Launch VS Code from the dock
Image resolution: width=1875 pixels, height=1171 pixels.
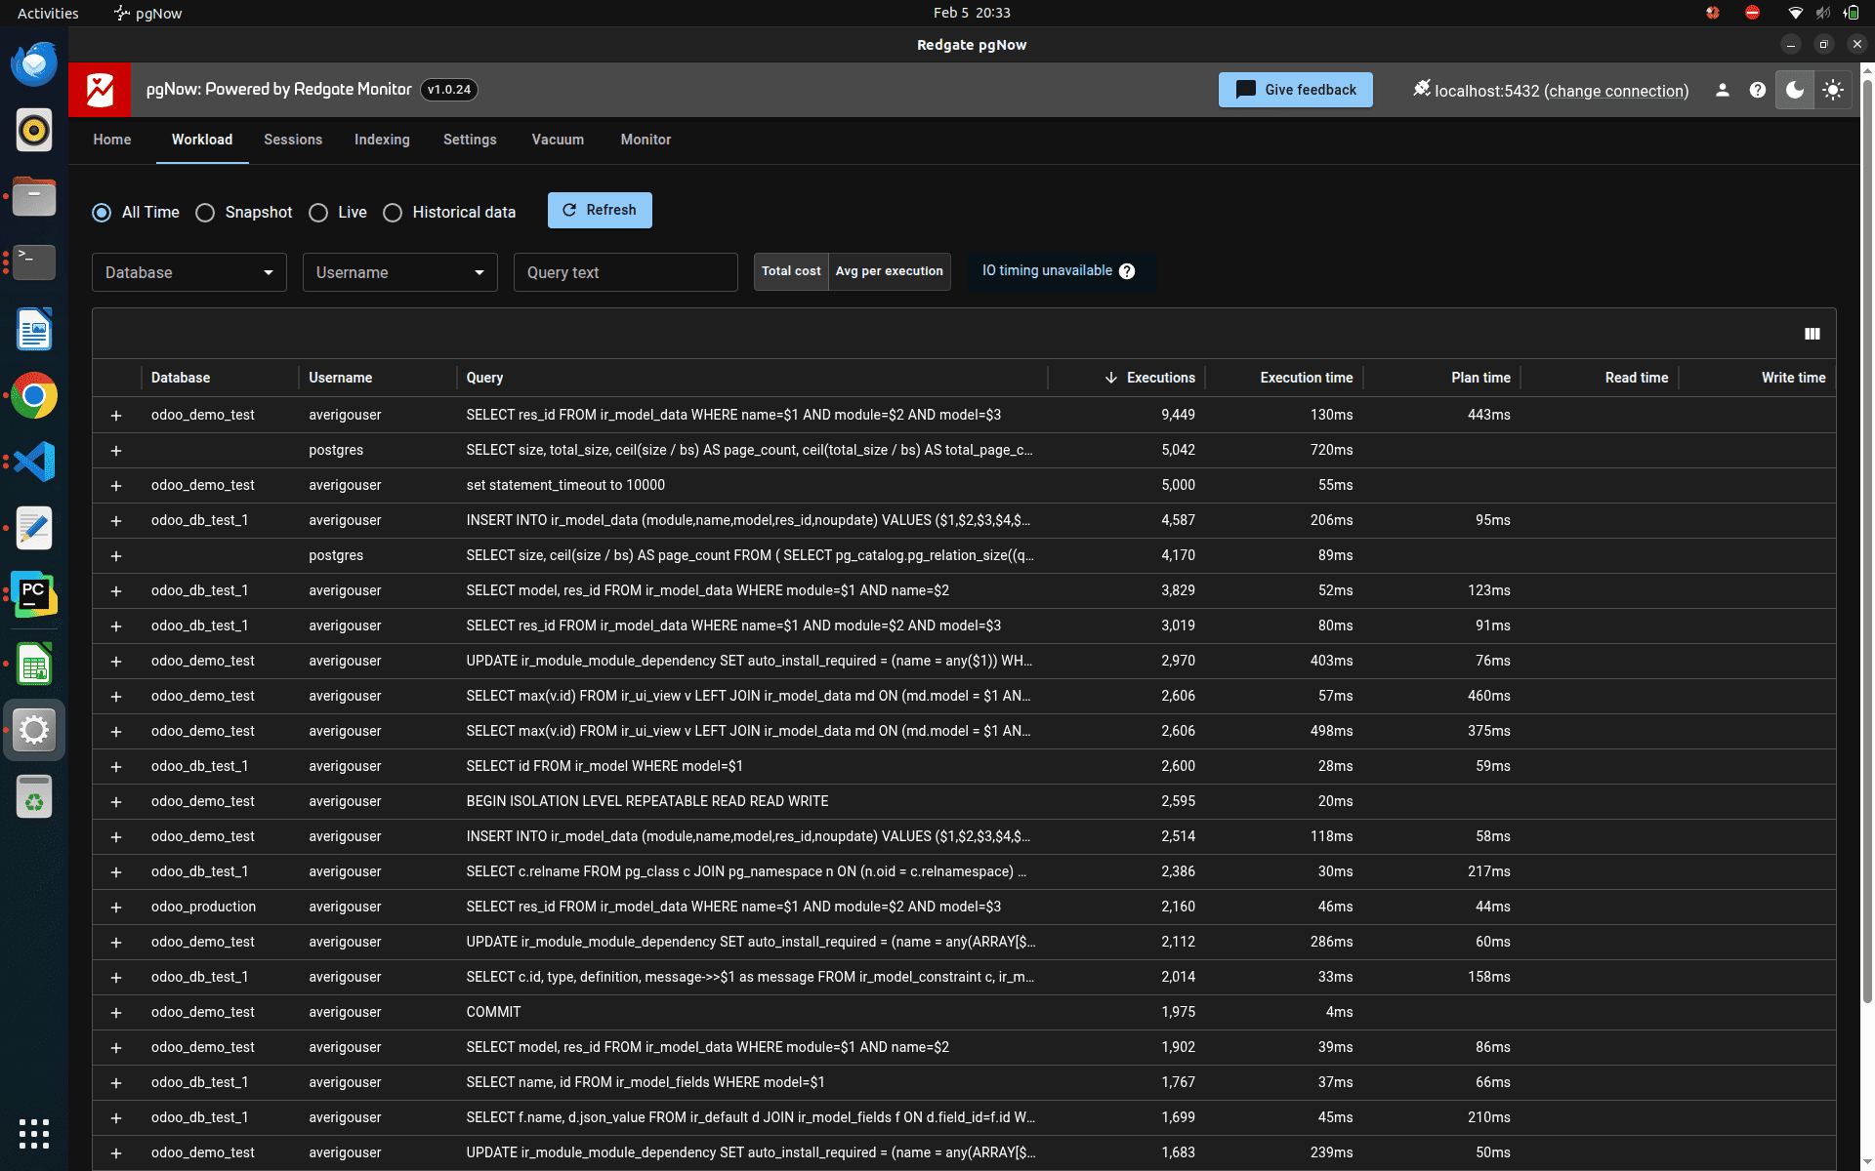point(33,462)
